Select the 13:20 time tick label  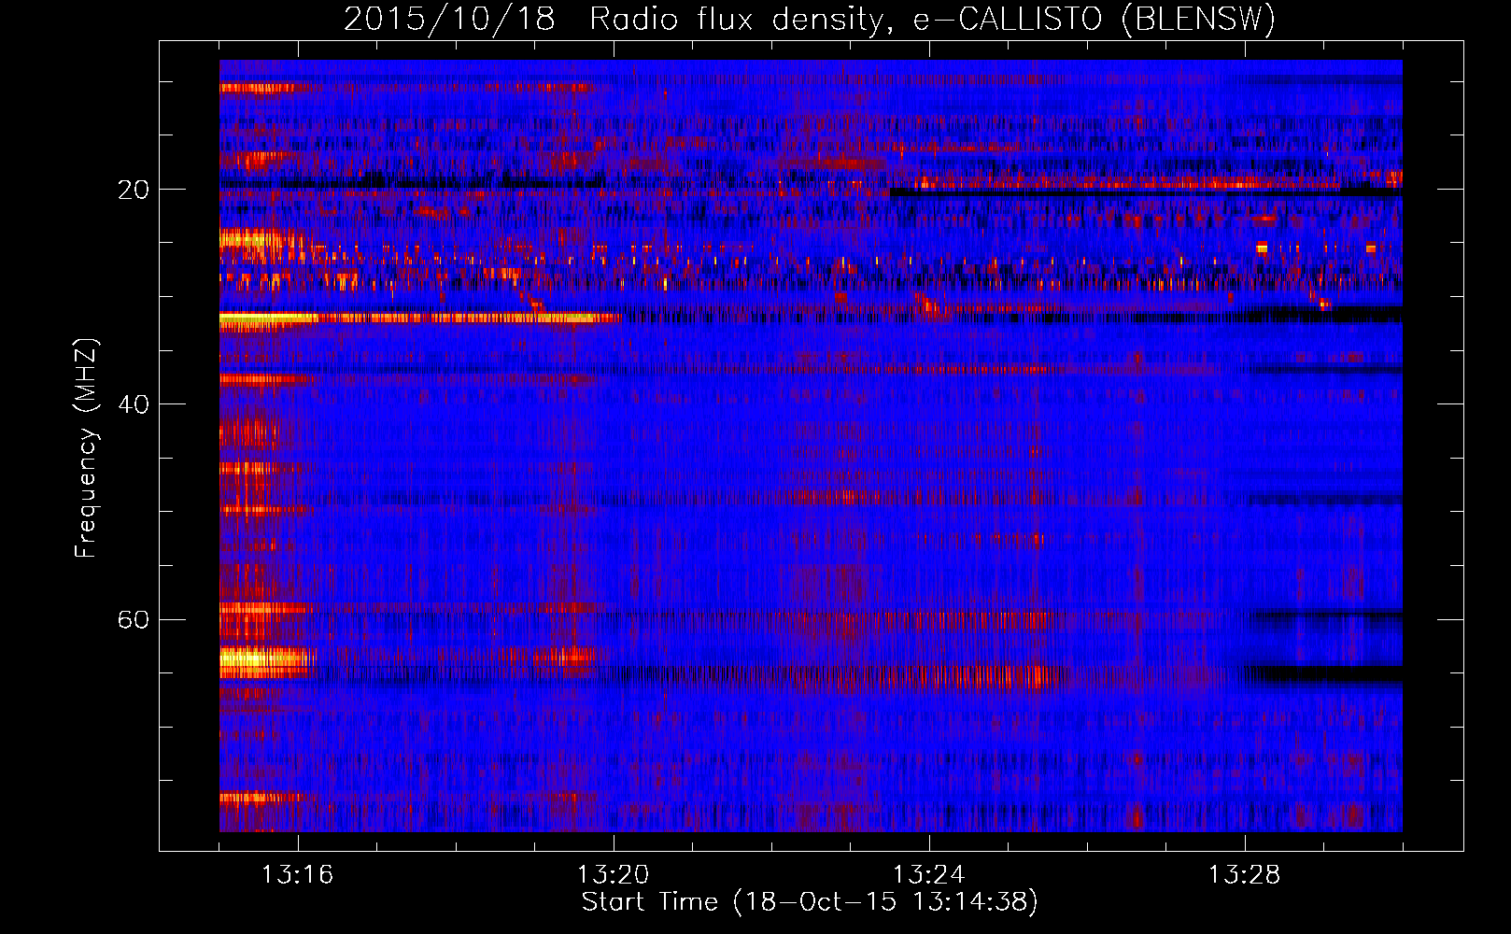(x=613, y=875)
